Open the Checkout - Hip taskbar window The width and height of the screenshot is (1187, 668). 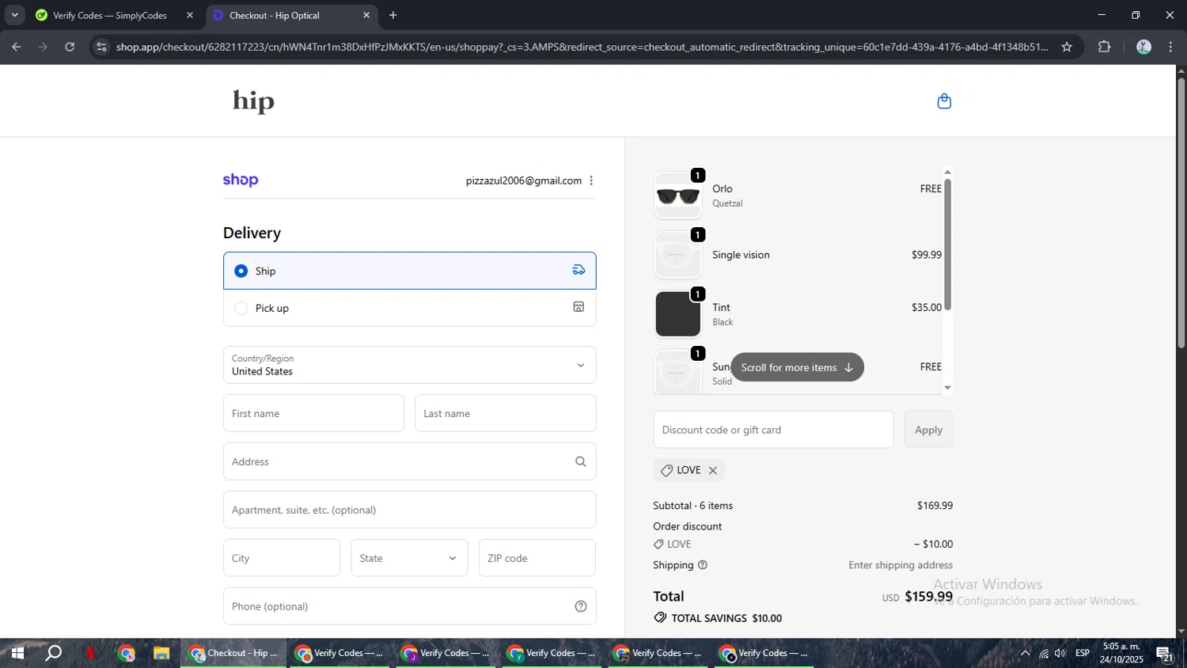tap(233, 653)
